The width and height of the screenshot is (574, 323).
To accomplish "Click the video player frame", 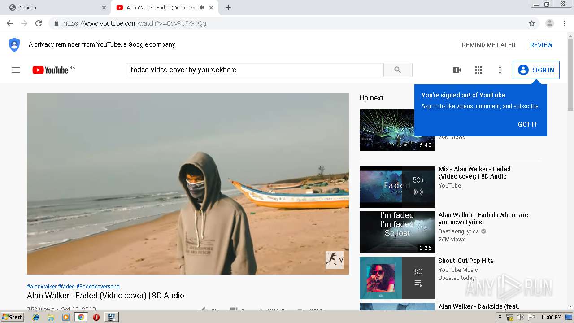I will (188, 184).
